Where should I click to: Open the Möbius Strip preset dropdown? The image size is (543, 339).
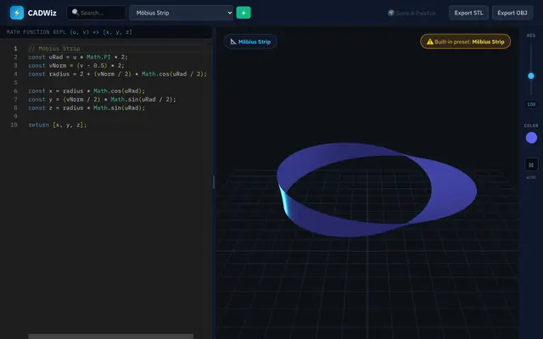tap(181, 13)
